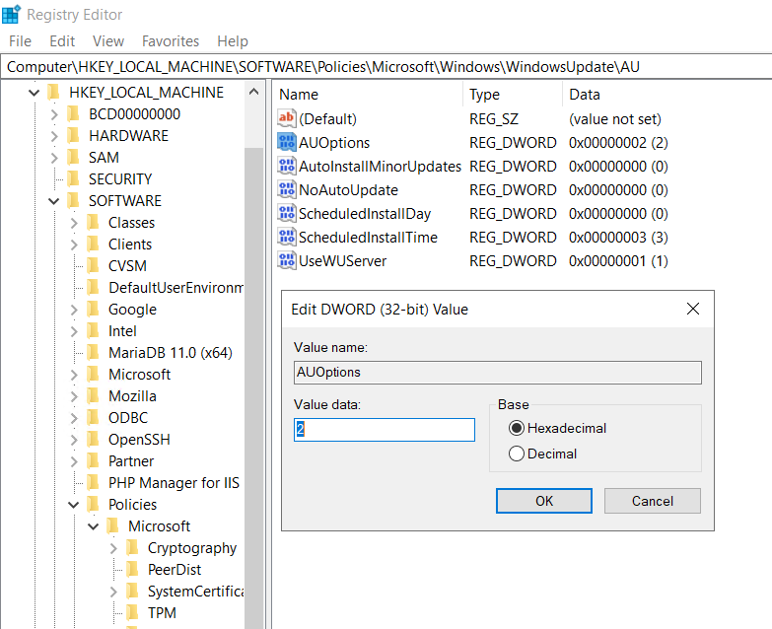Select the ScheduledInstallDay DWORD icon
This screenshot has width=772, height=629.
point(287,213)
